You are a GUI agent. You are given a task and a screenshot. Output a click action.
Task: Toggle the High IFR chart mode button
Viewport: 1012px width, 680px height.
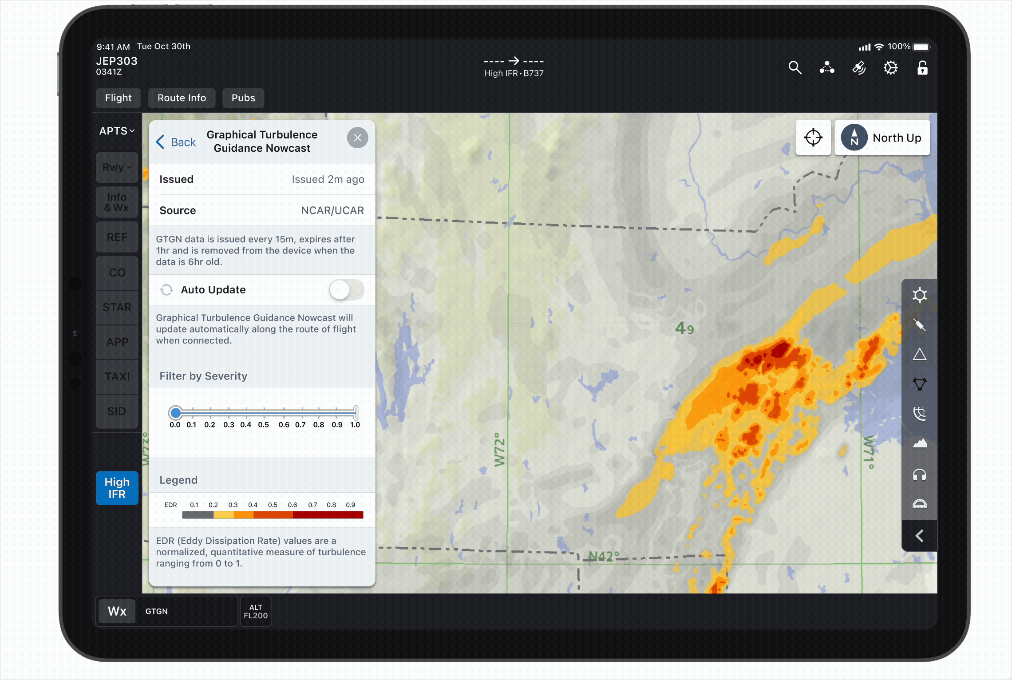117,488
